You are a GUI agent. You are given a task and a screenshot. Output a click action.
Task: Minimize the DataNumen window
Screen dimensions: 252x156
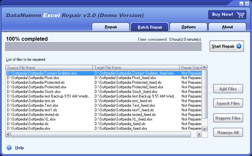click(x=241, y=4)
